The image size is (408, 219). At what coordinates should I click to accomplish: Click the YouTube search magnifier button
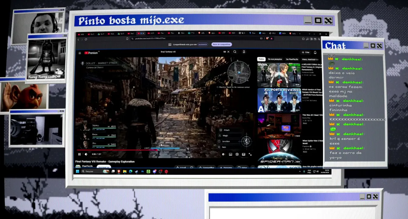point(235,52)
